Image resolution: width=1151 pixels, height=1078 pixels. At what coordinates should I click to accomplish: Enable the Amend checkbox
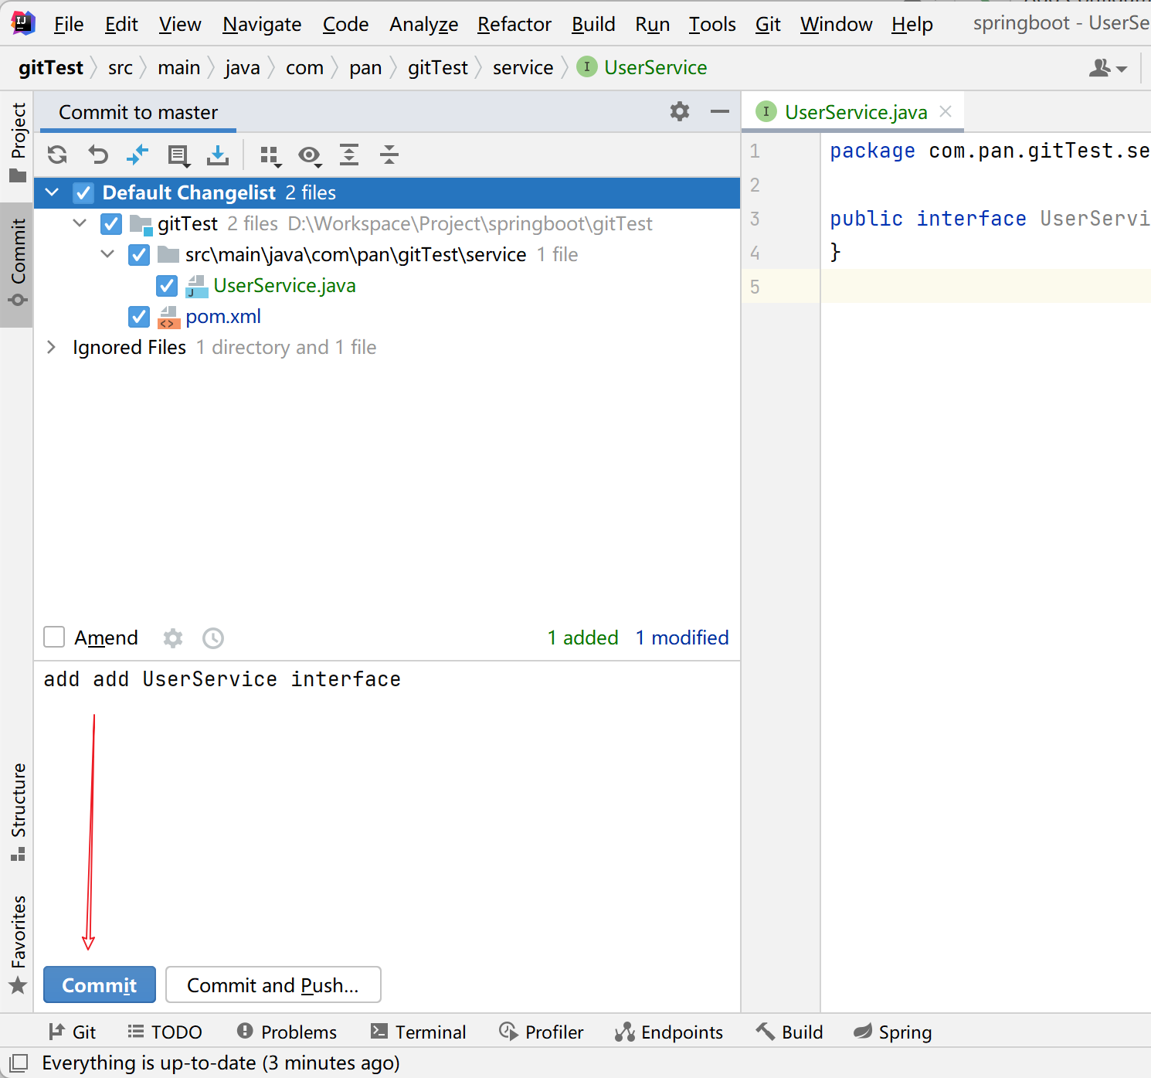[x=54, y=638]
